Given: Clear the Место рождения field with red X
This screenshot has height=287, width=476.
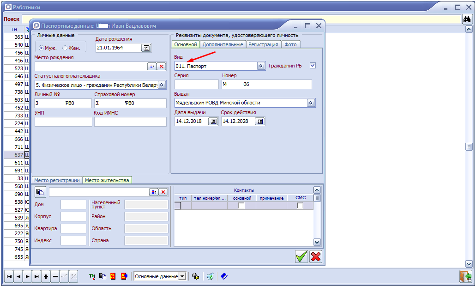Looking at the screenshot, I should tap(161, 67).
